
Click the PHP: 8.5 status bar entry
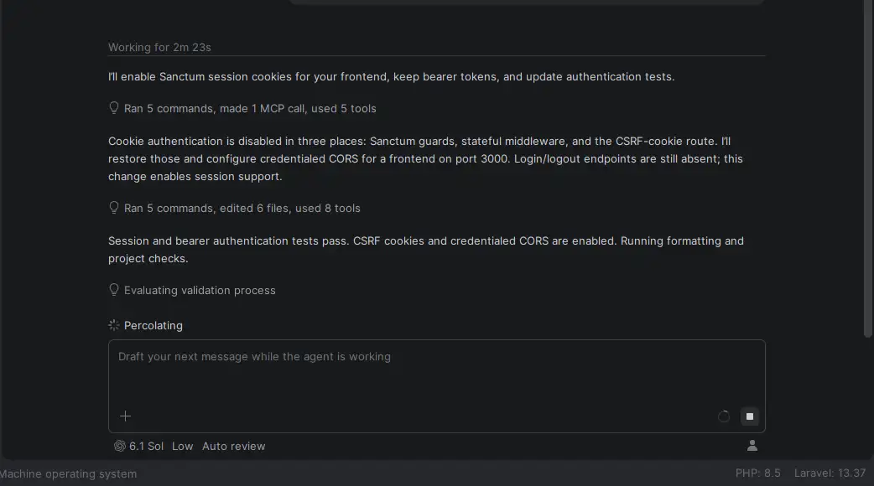757,473
